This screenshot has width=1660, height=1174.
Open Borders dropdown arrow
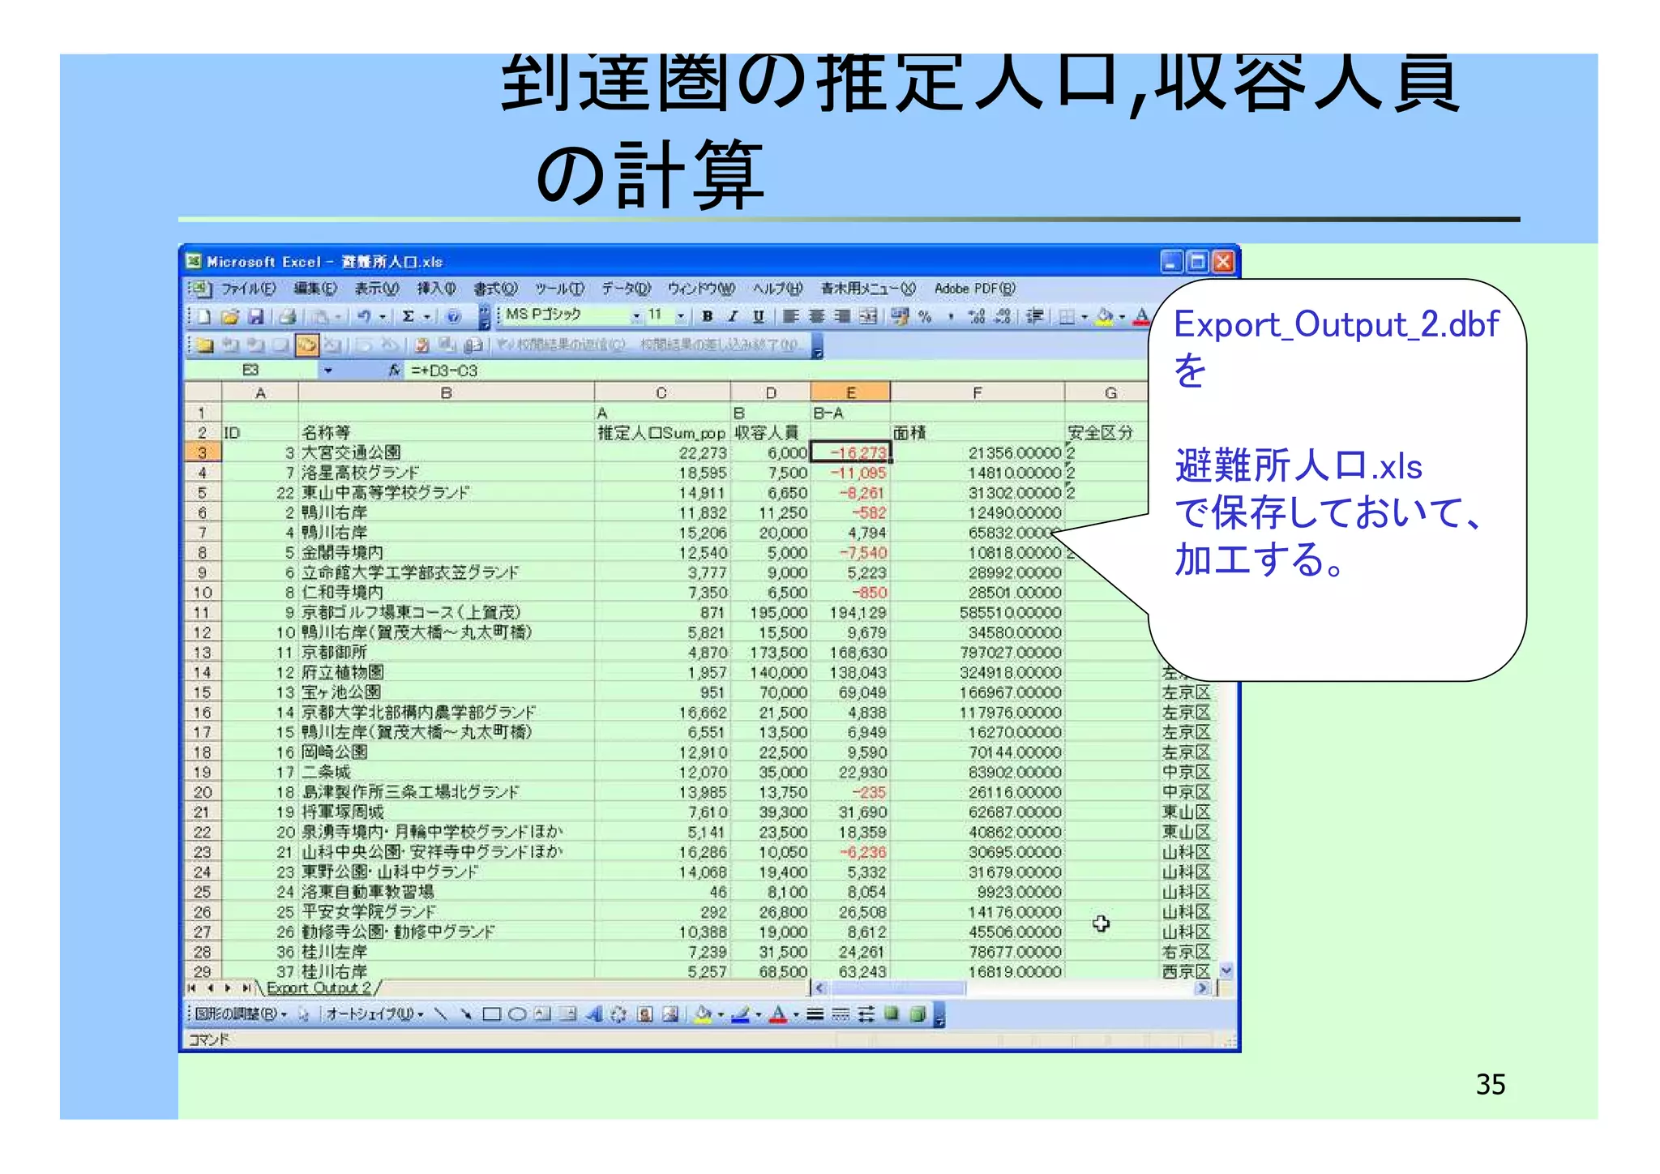(x=1085, y=317)
